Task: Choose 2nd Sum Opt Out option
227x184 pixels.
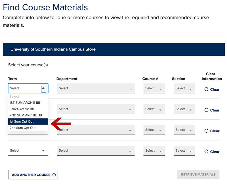Action: (22, 128)
